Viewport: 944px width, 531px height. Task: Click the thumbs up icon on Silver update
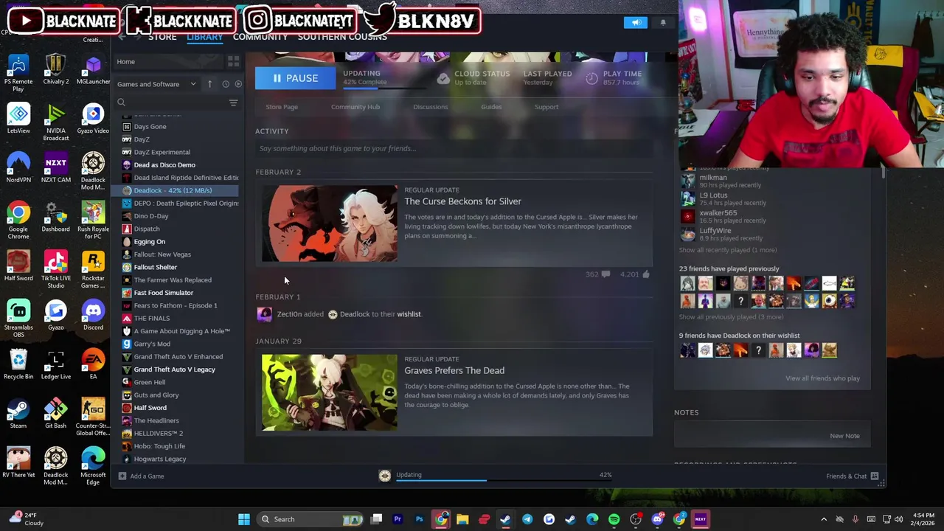coord(646,274)
